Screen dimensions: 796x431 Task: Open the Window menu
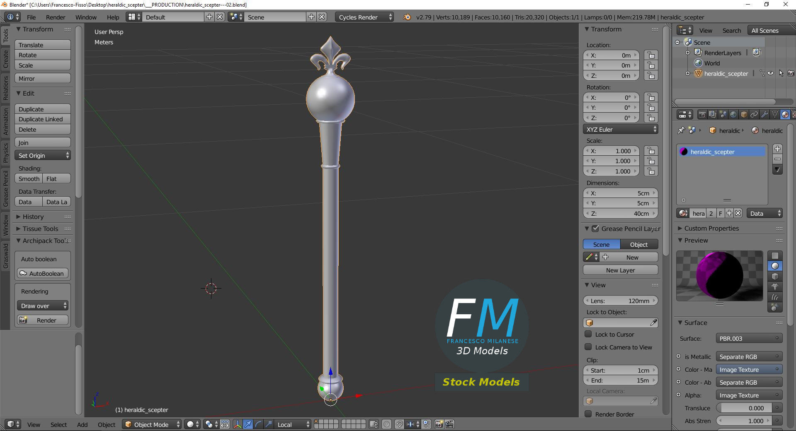pyautogui.click(x=86, y=17)
